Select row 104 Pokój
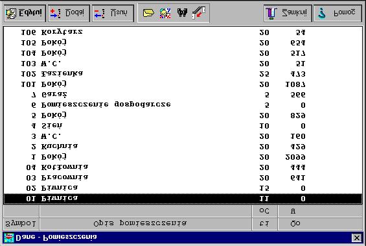The image size is (366, 246). point(183,53)
